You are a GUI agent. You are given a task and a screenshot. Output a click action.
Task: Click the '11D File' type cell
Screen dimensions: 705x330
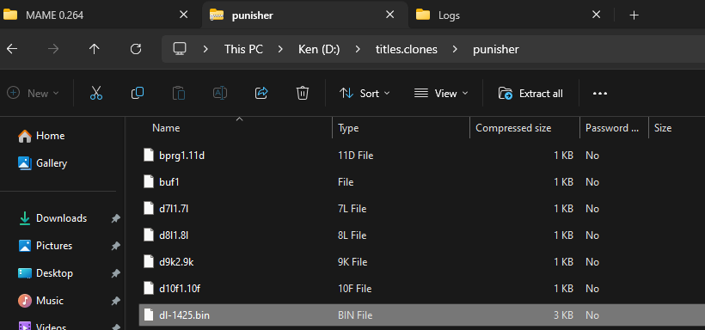click(355, 156)
